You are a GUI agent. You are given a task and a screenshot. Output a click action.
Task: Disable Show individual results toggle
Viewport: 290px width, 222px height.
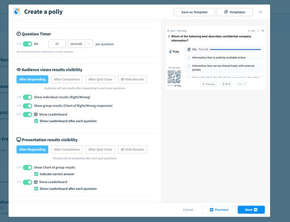pyautogui.click(x=27, y=97)
